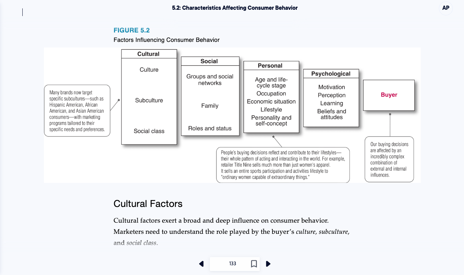
Task: Click the Cultural box header
Action: [149, 54]
